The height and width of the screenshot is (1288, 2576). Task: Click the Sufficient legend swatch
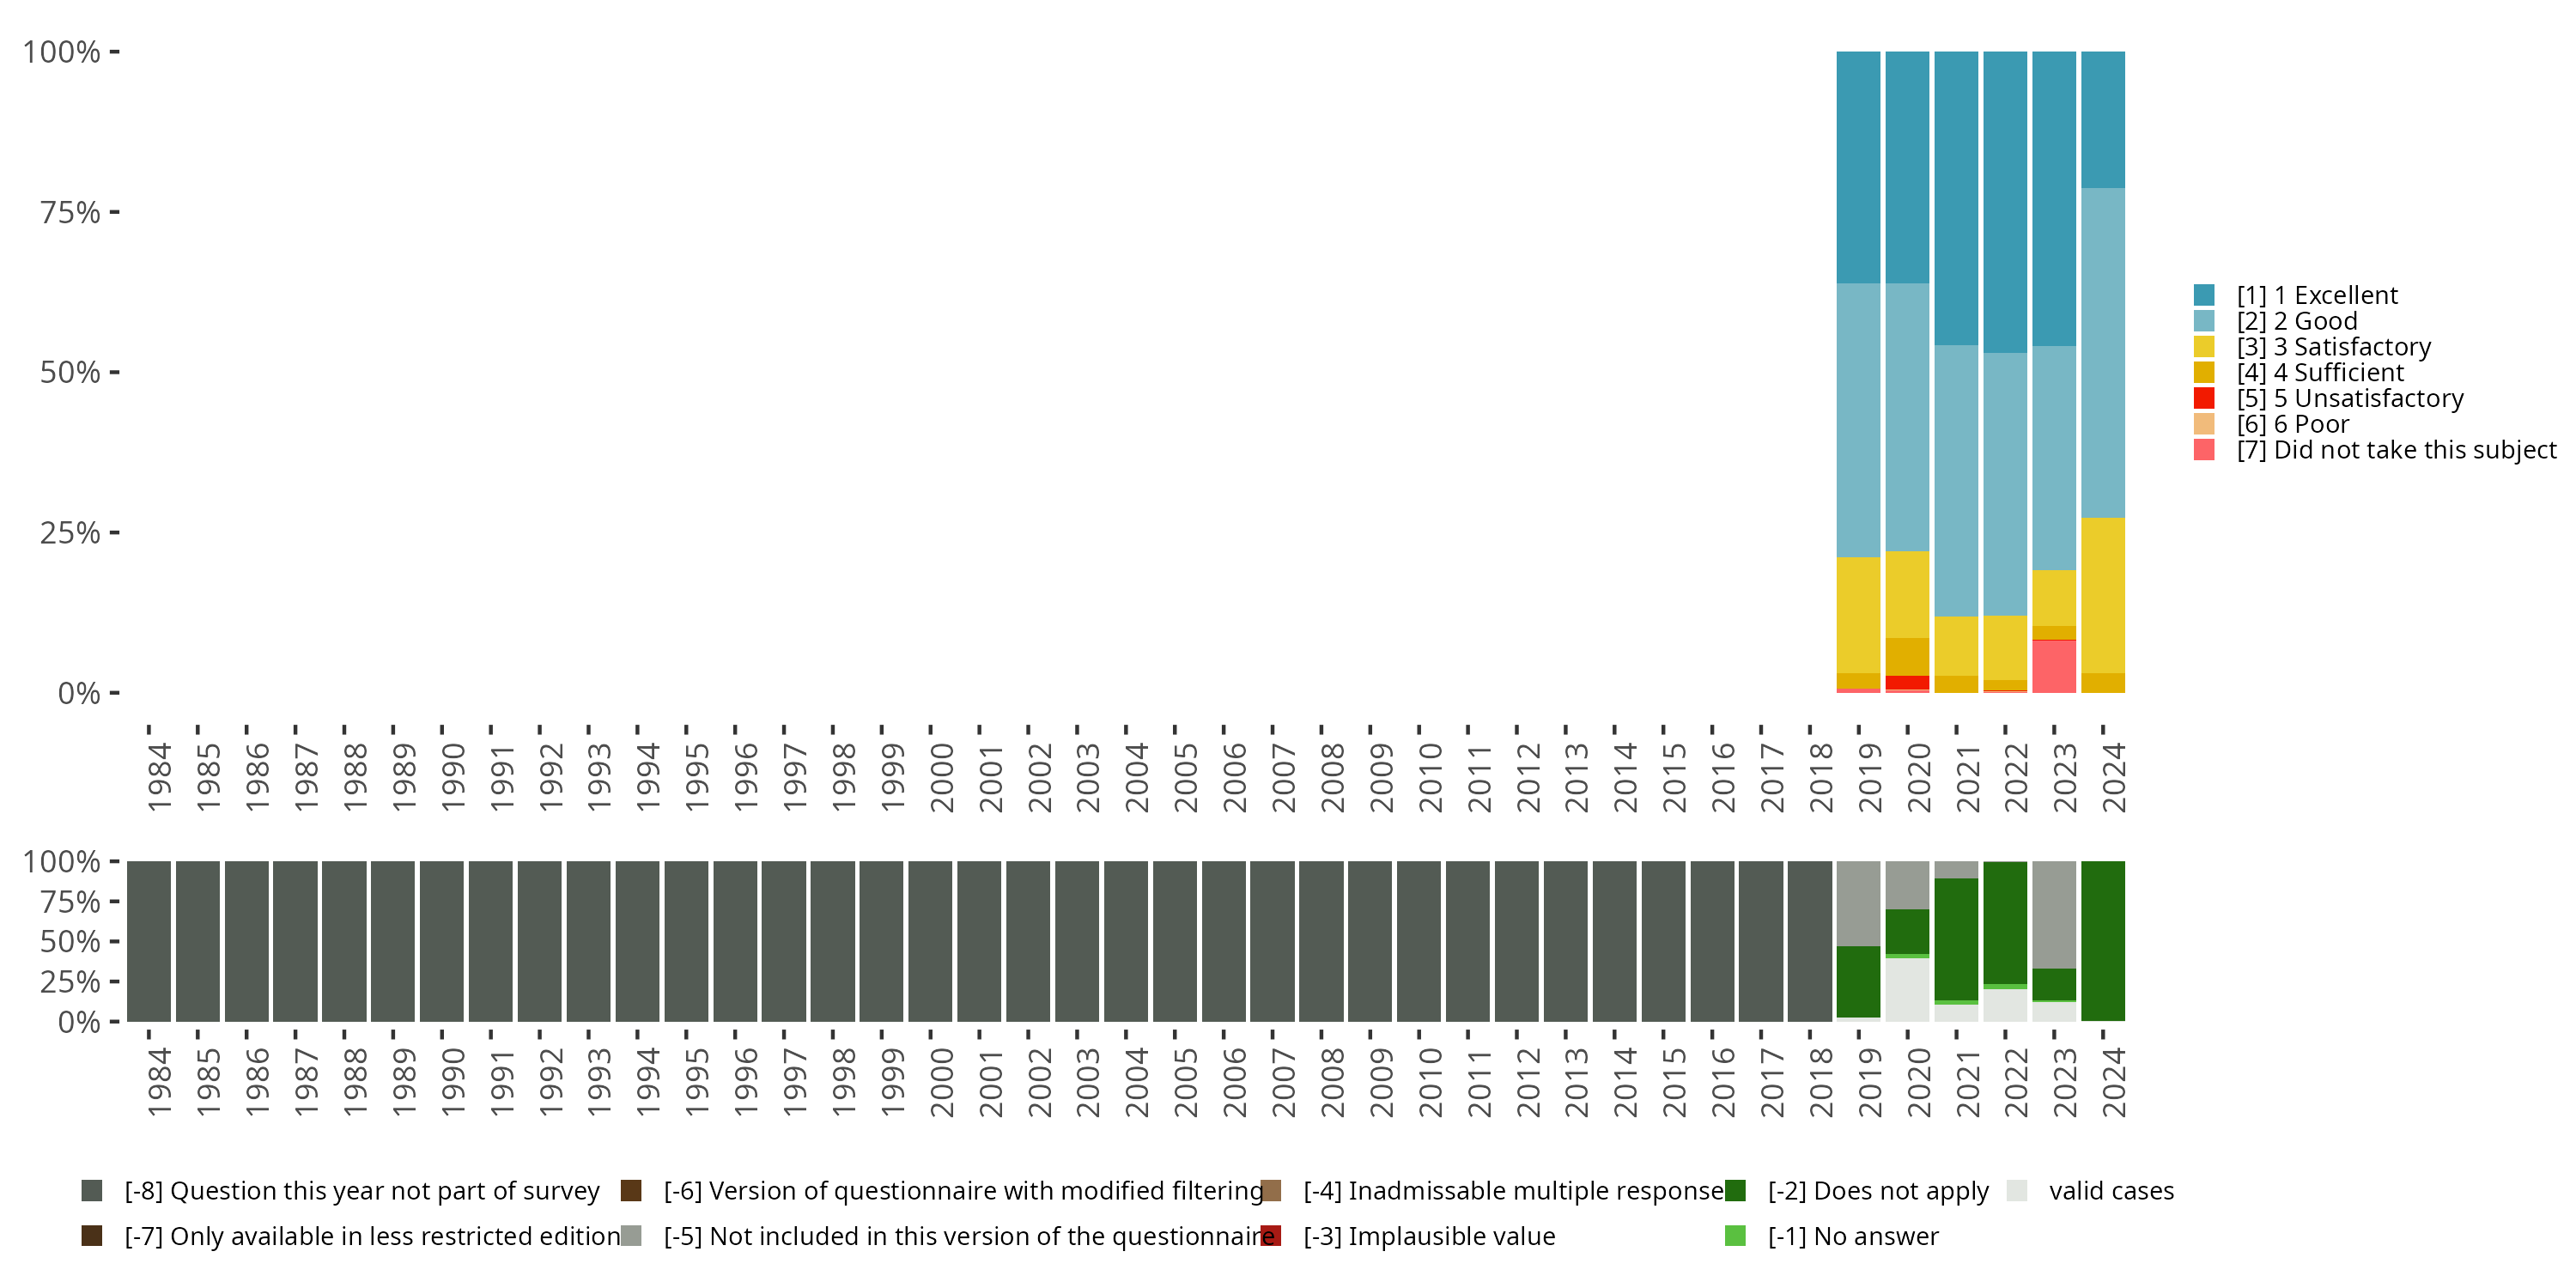(x=2204, y=372)
